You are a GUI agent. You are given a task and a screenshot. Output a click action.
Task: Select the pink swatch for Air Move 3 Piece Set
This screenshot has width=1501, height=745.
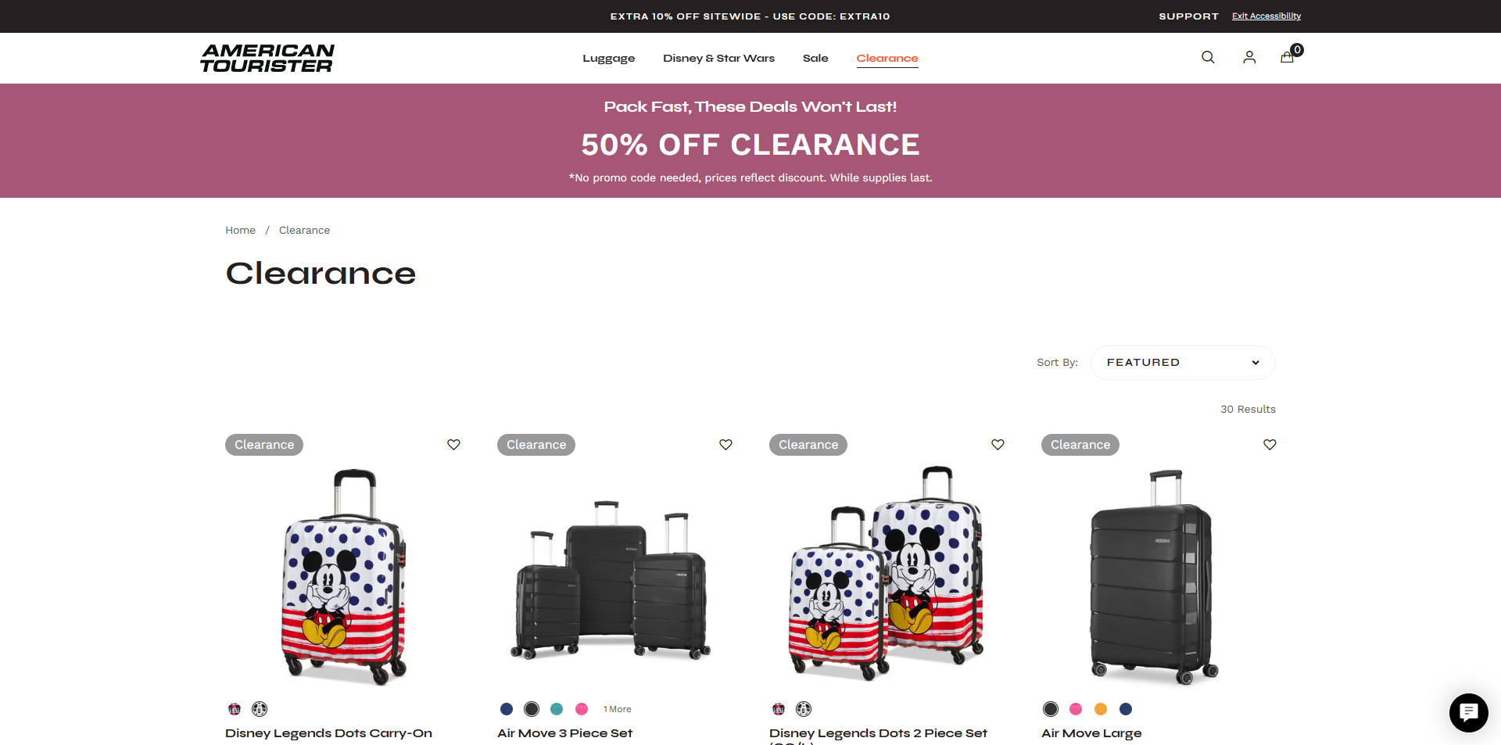[582, 709]
